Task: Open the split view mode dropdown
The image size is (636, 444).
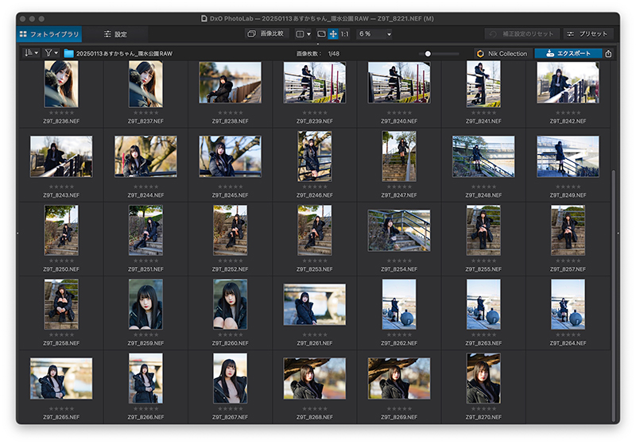Action: tap(304, 34)
